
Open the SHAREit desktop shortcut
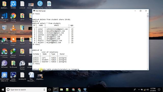click(x=13, y=5)
